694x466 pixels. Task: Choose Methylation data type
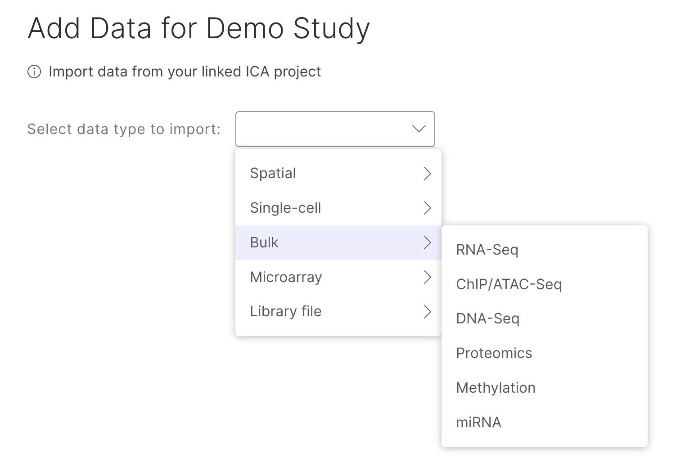tap(496, 388)
